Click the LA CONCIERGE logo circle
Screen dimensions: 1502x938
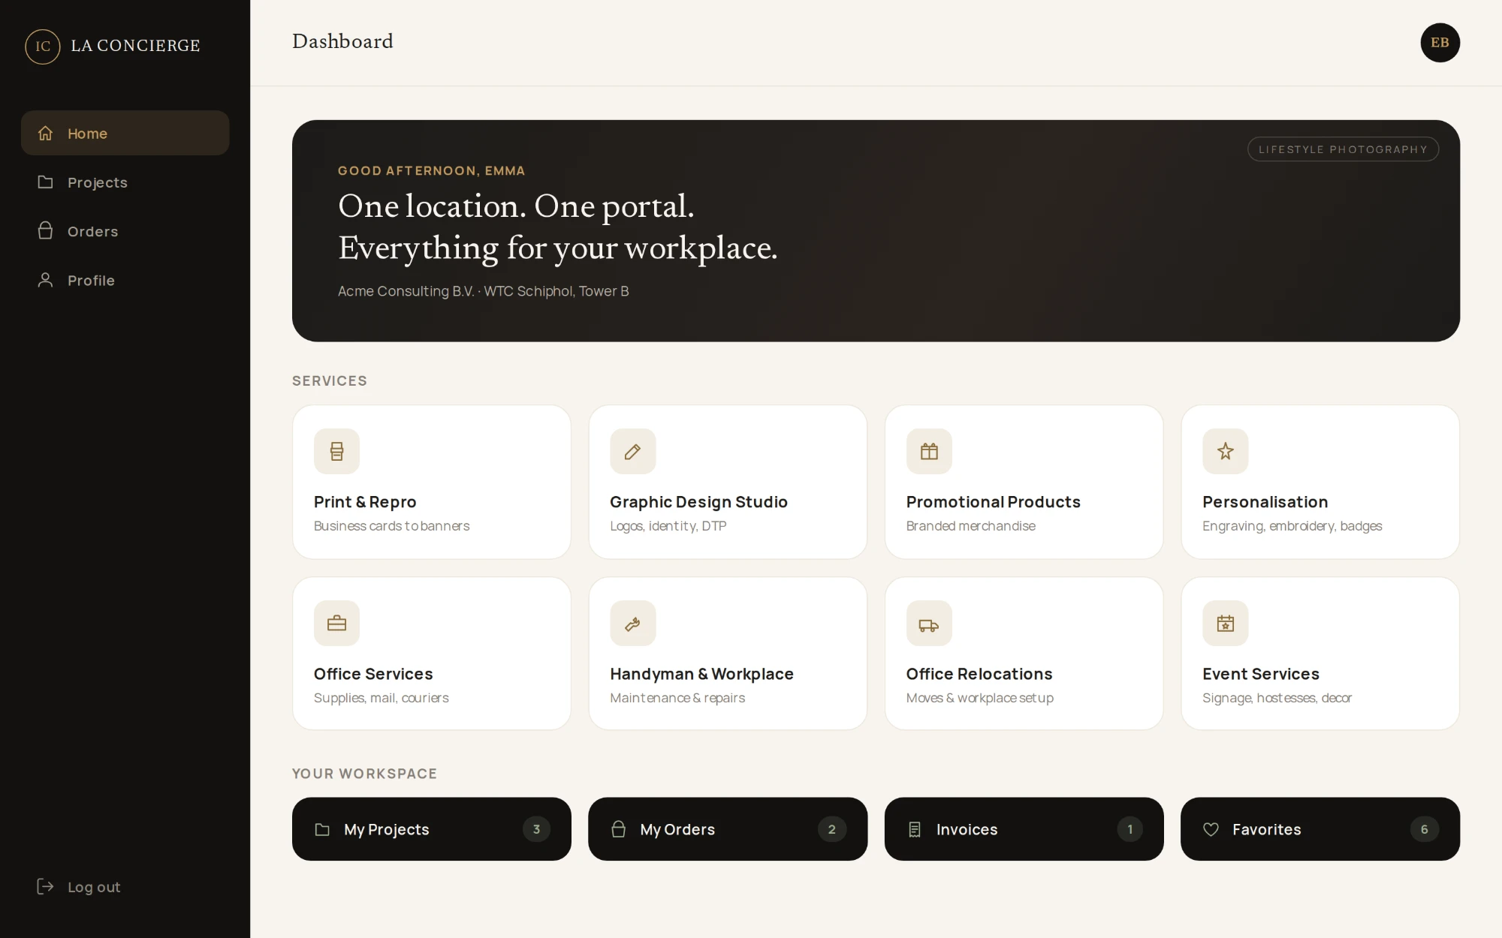[x=43, y=47]
